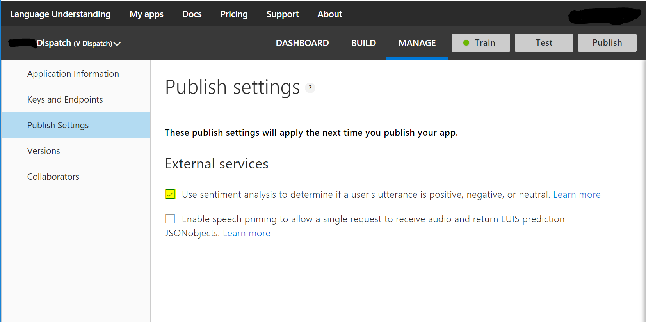Open Collaborators in sidebar
646x322 pixels.
tap(76, 177)
